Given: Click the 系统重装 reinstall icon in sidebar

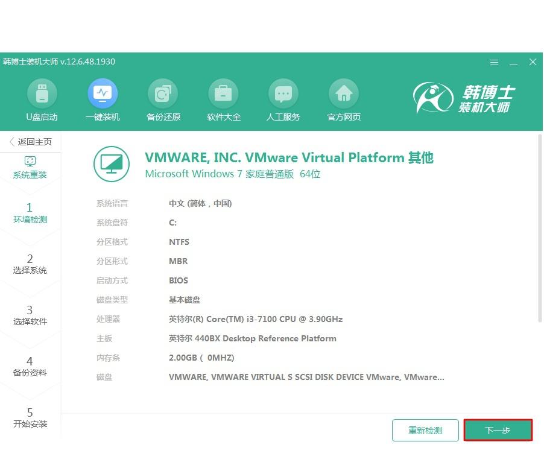Looking at the screenshot, I should click(x=30, y=161).
